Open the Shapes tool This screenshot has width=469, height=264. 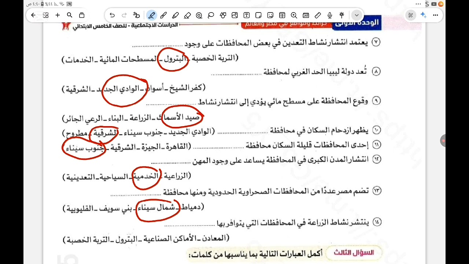[x=223, y=15]
